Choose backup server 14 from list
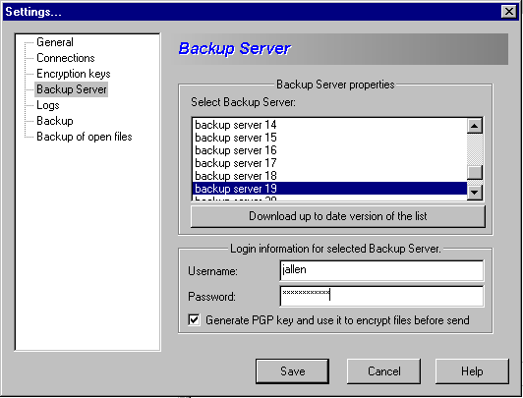523x398 pixels. [329, 125]
